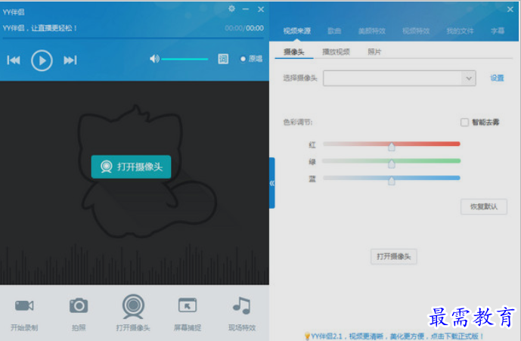Close the YY伴侣 player window
Viewport: 521px width, 341px height.
click(261, 9)
